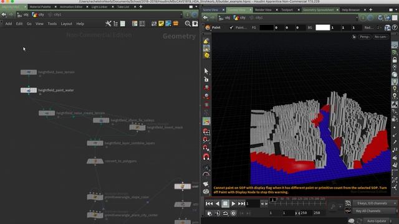This screenshot has width=399, height=224.
Task: Open the Persp viewport dropdown
Action: point(365,37)
